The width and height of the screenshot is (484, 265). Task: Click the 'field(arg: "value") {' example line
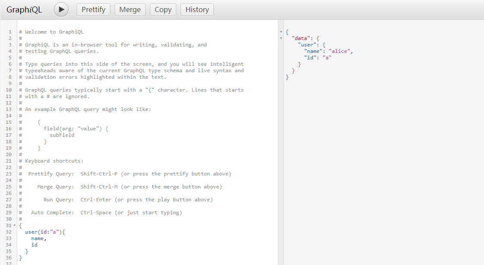(x=76, y=129)
